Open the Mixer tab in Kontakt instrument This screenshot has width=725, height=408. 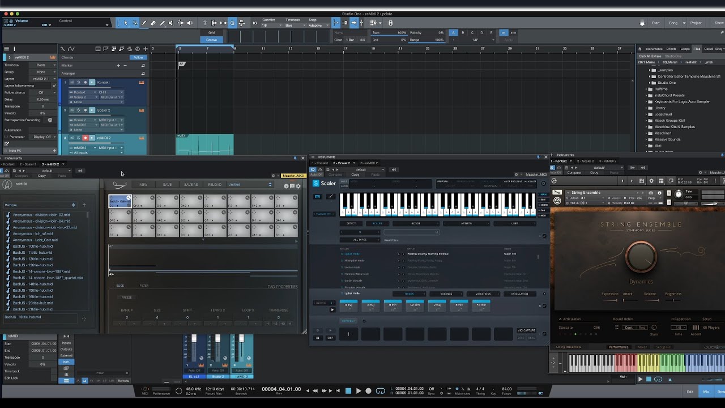click(x=642, y=347)
